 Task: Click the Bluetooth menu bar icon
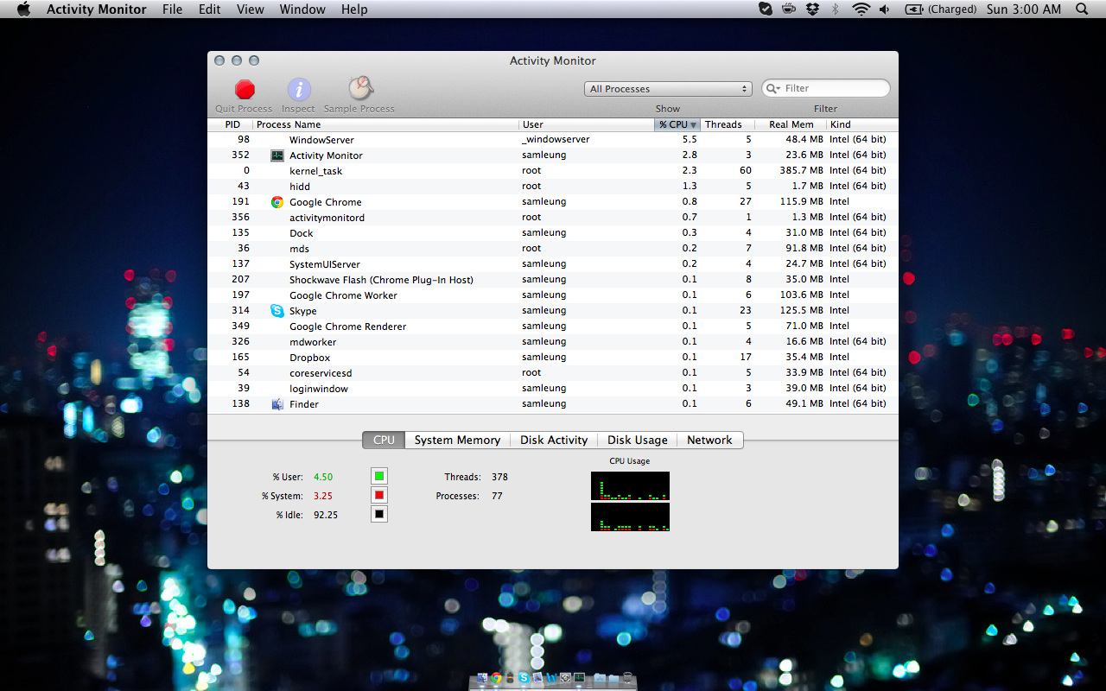point(836,10)
